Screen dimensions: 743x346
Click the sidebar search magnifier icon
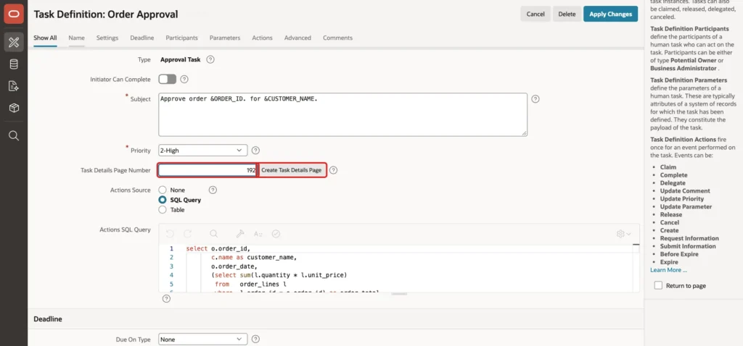[14, 135]
